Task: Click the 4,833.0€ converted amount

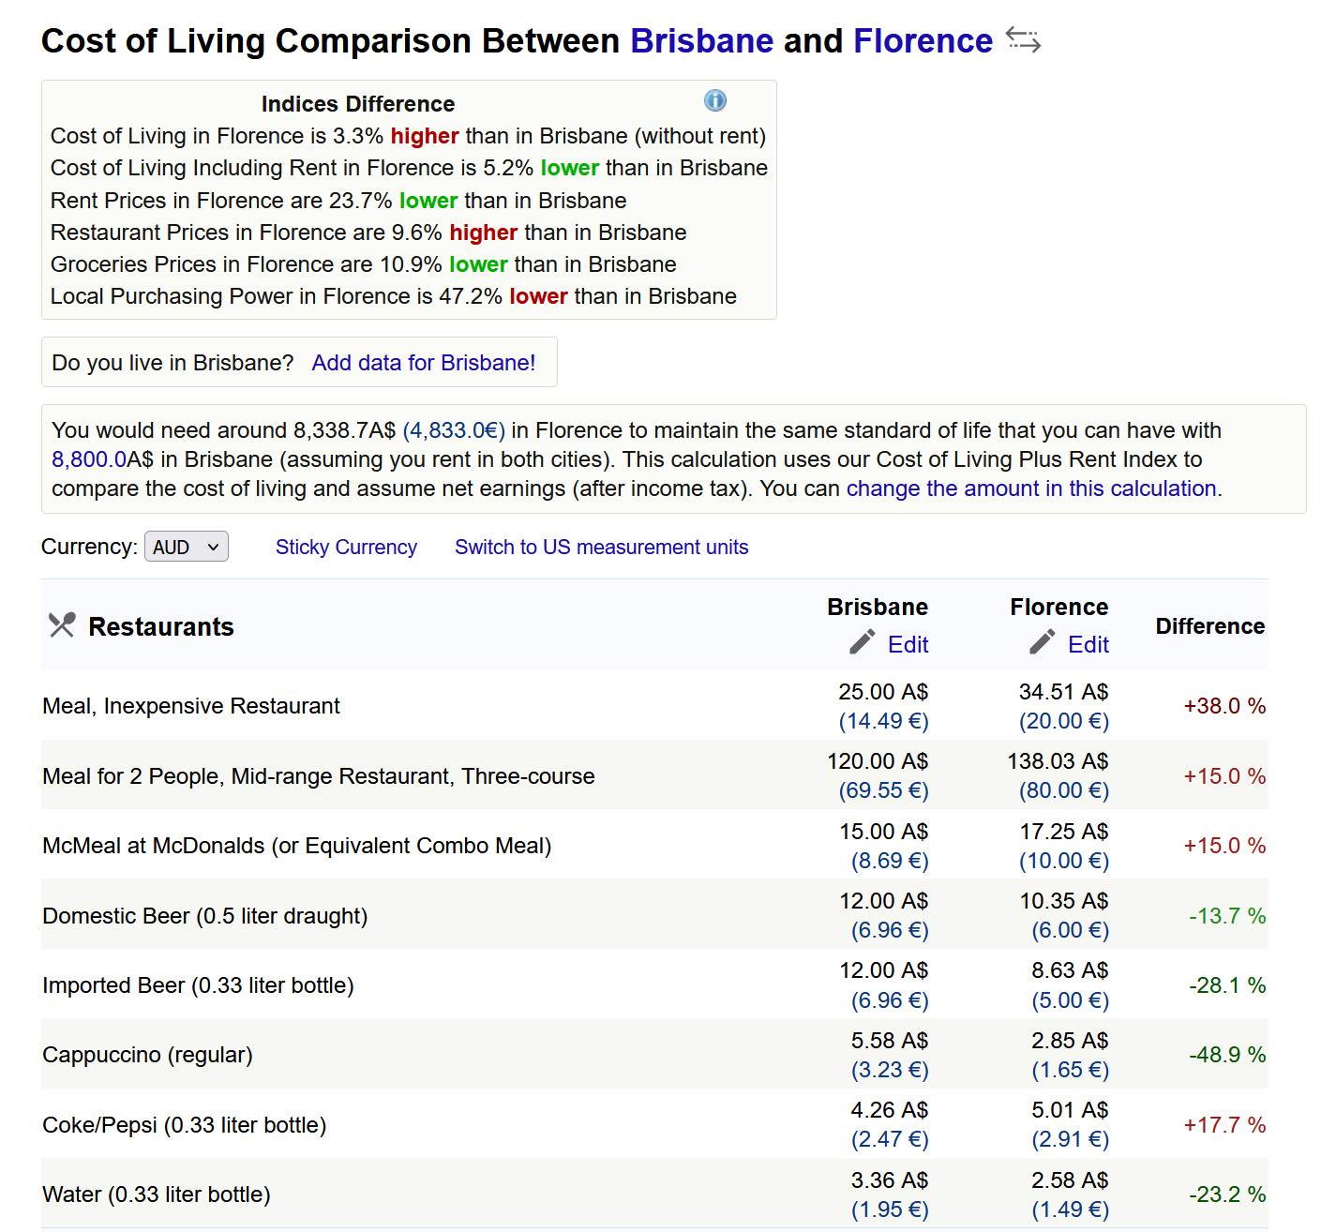Action: tap(454, 430)
